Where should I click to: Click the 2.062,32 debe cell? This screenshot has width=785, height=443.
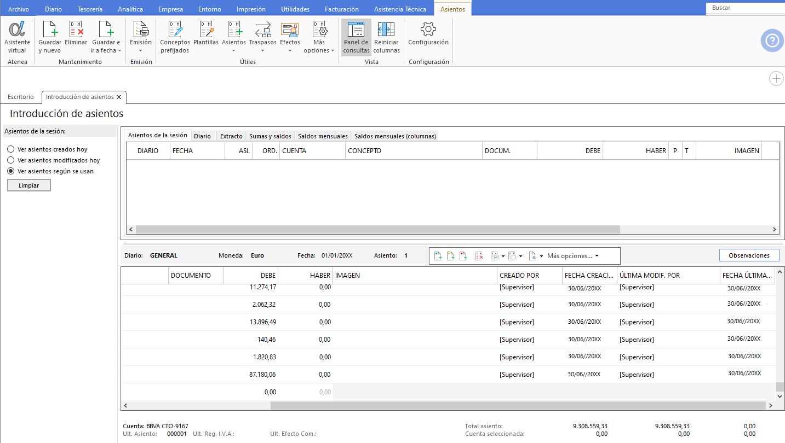[251, 305]
